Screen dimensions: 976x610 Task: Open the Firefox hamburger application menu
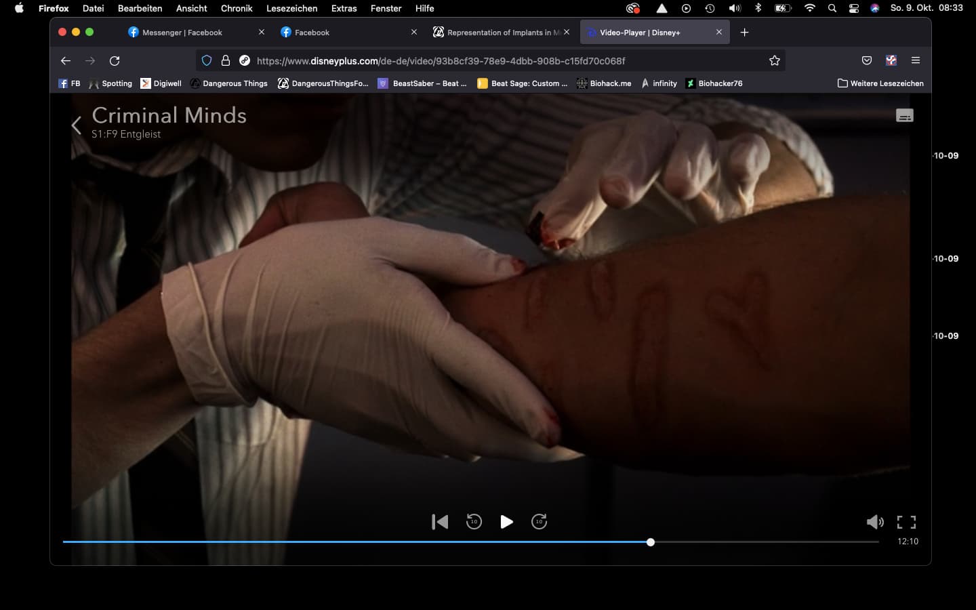tap(915, 60)
